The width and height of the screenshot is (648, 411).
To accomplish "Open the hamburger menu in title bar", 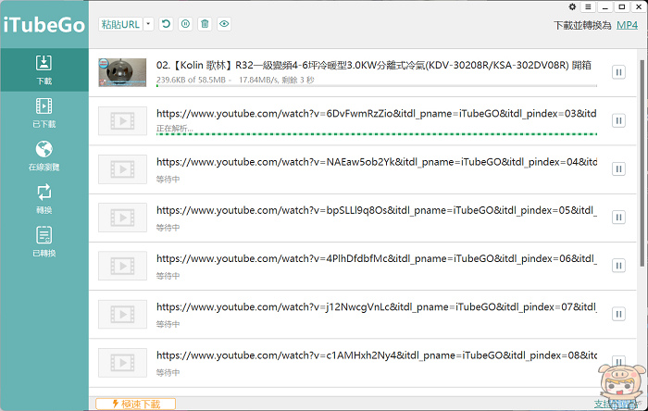I will pos(588,6).
